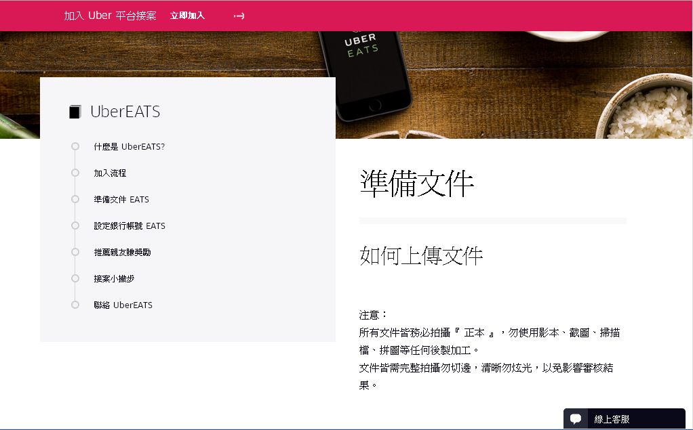Click the 如何上傳文件 subheading

421,255
